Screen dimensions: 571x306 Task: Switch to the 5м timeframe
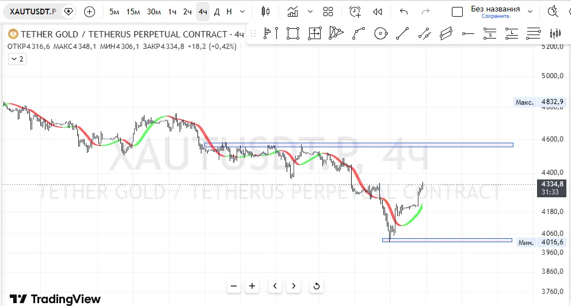click(115, 12)
